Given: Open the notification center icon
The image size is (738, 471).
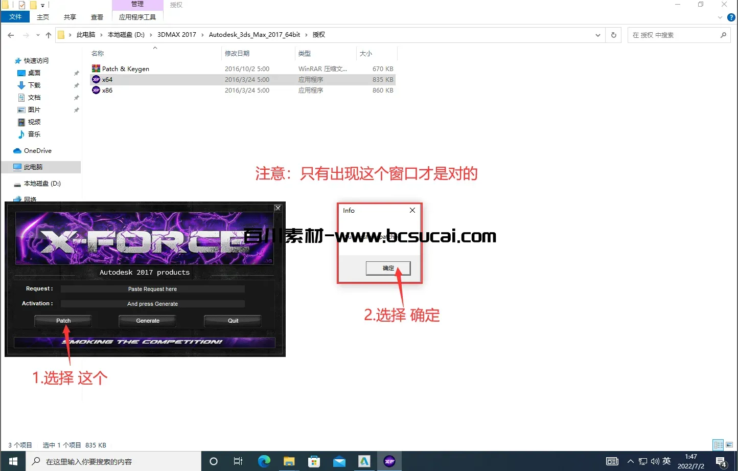Looking at the screenshot, I should [x=721, y=461].
